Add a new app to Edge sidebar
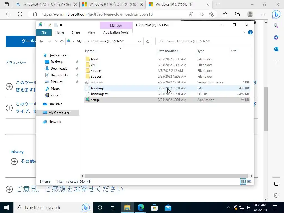 click(x=276, y=62)
